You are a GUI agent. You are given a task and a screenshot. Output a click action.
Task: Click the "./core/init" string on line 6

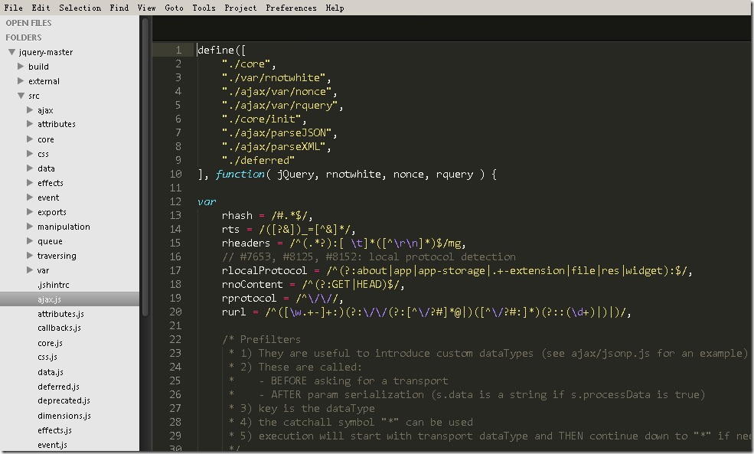click(261, 119)
